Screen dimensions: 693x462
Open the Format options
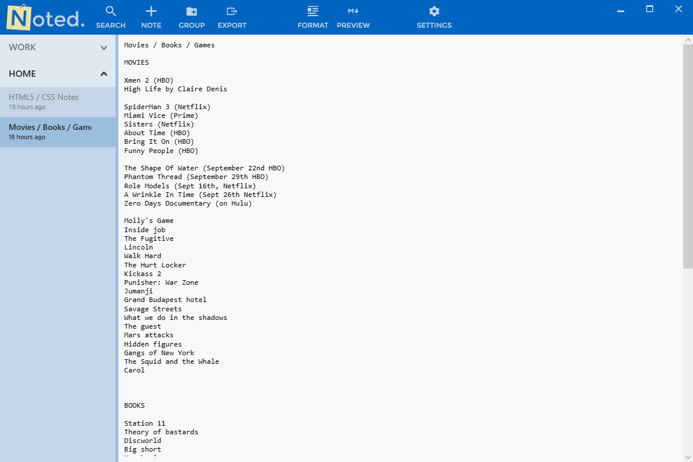pyautogui.click(x=313, y=17)
